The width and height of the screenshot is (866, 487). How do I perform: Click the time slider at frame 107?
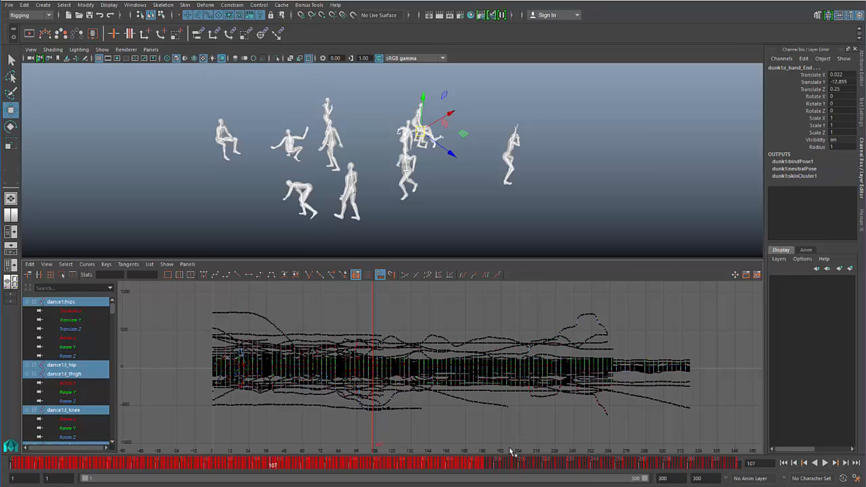[273, 463]
